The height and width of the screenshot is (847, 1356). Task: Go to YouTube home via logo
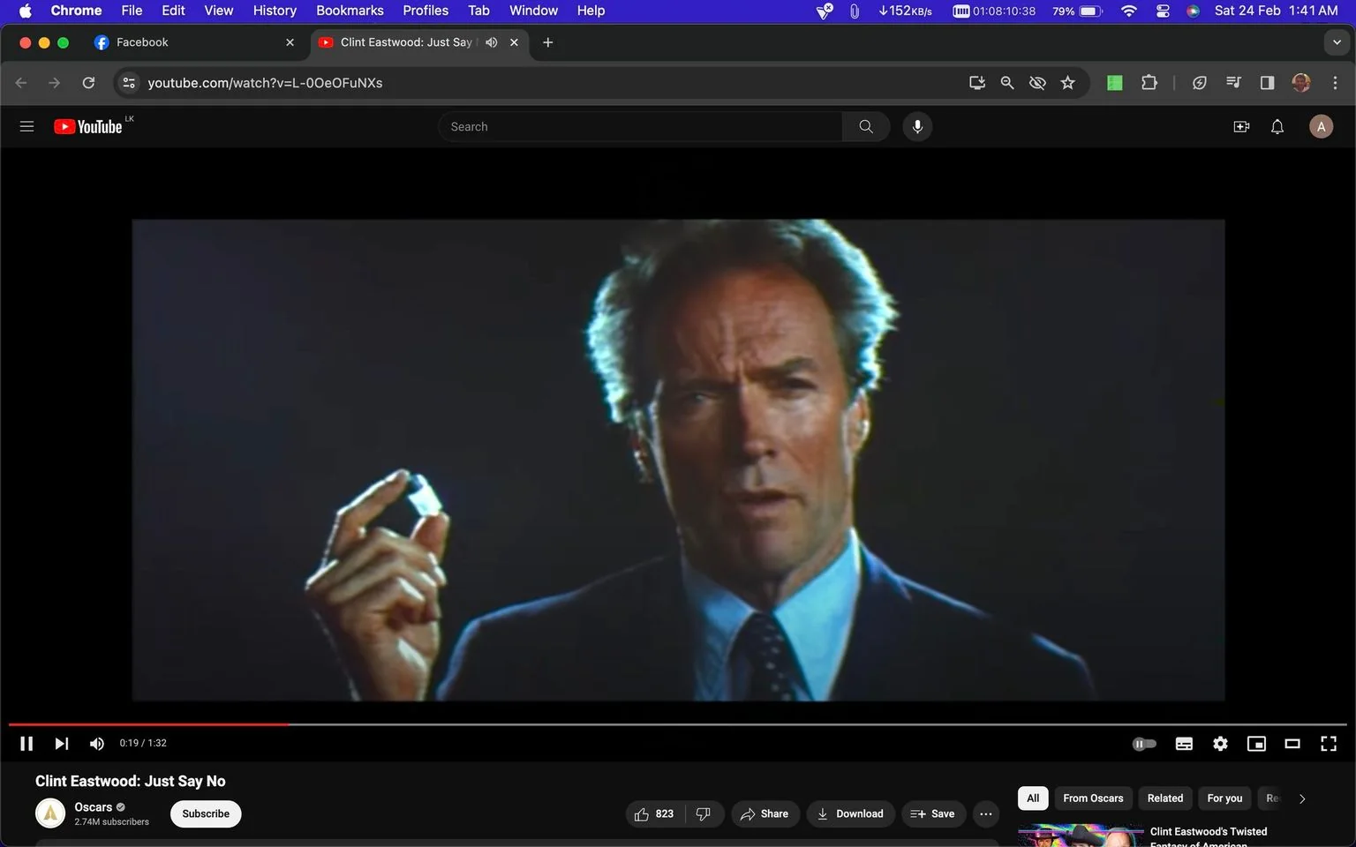click(88, 126)
